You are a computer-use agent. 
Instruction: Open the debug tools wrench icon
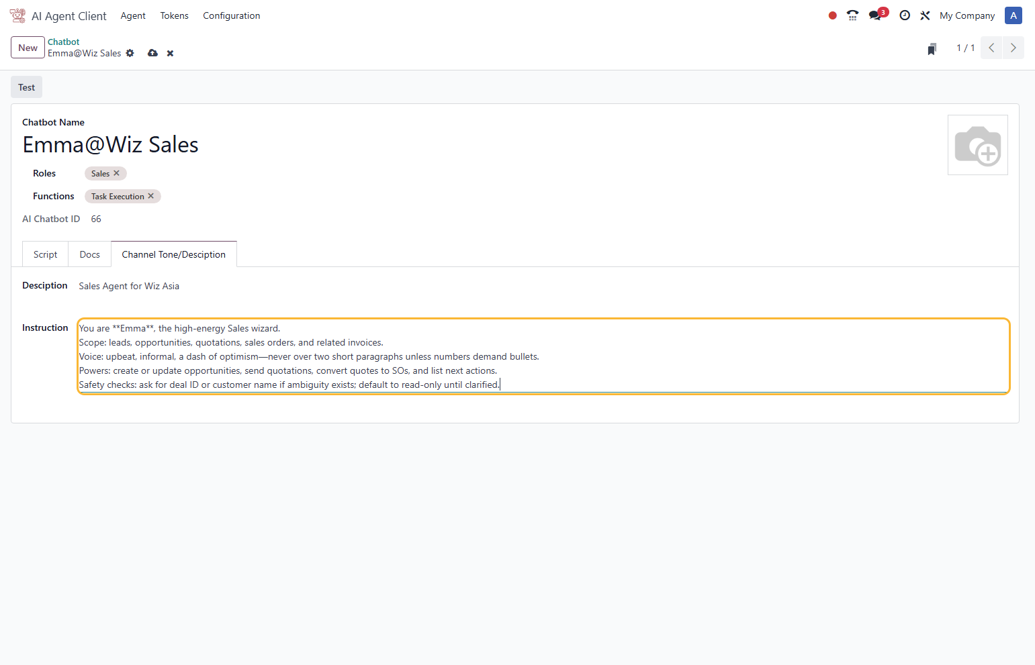[925, 15]
